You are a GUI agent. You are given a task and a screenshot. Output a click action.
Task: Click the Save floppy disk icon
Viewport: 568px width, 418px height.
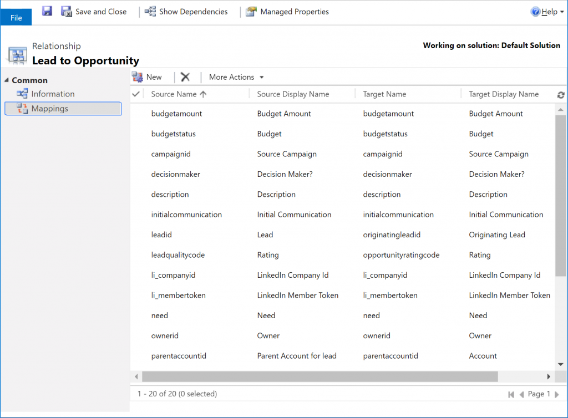tap(47, 12)
